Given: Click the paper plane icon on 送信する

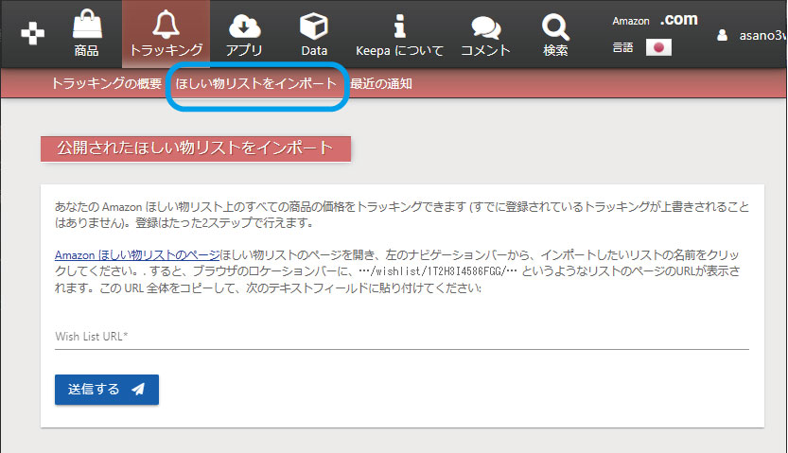Looking at the screenshot, I should coord(138,390).
